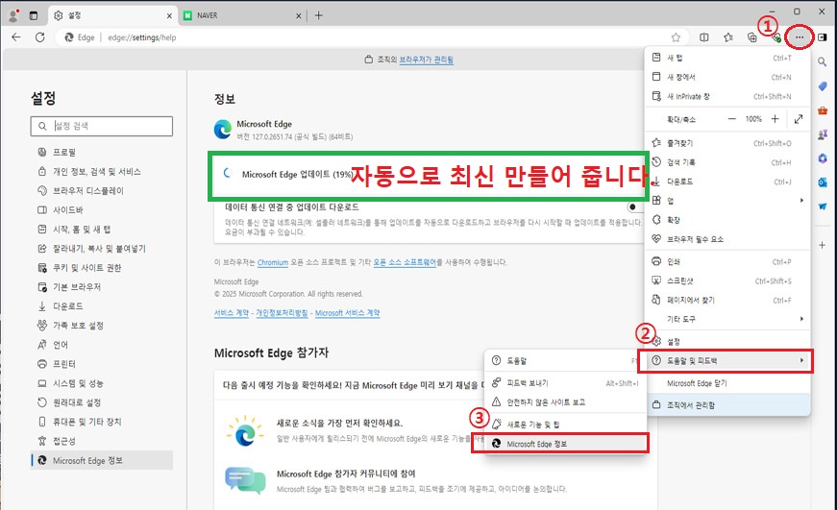Open 확장 from the menu
Screen dimensions: 837x510
pos(727,220)
